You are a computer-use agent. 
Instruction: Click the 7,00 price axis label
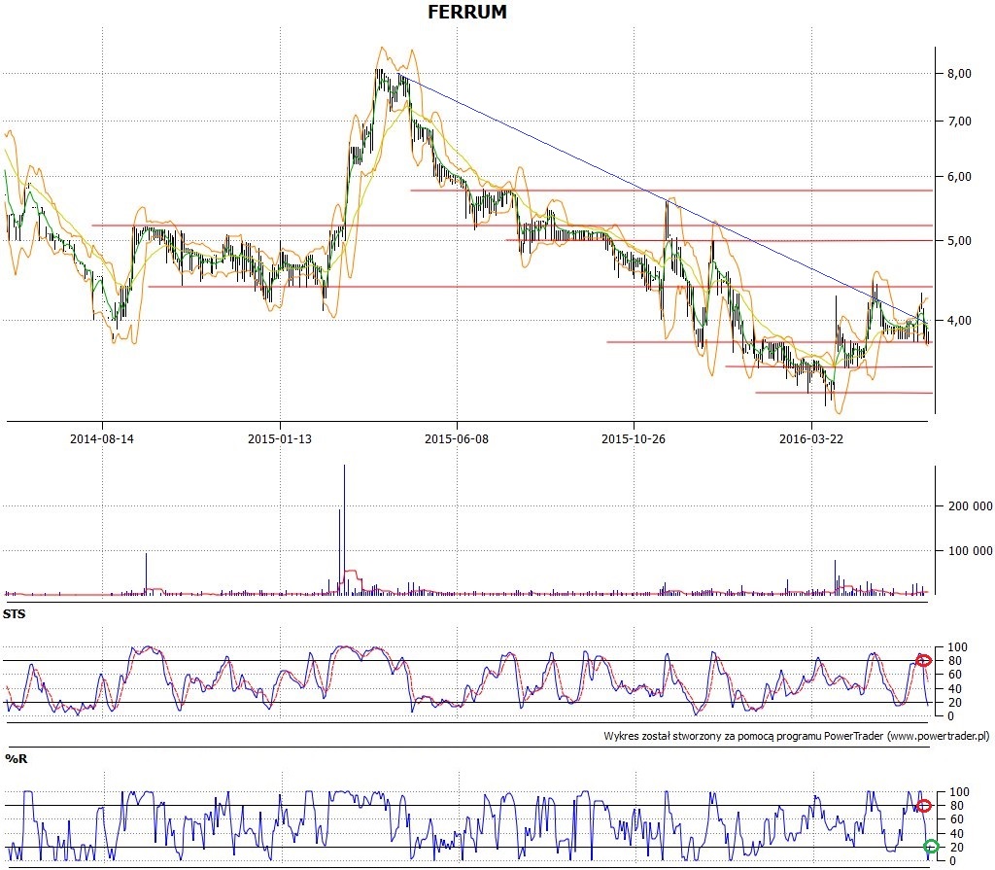(959, 122)
